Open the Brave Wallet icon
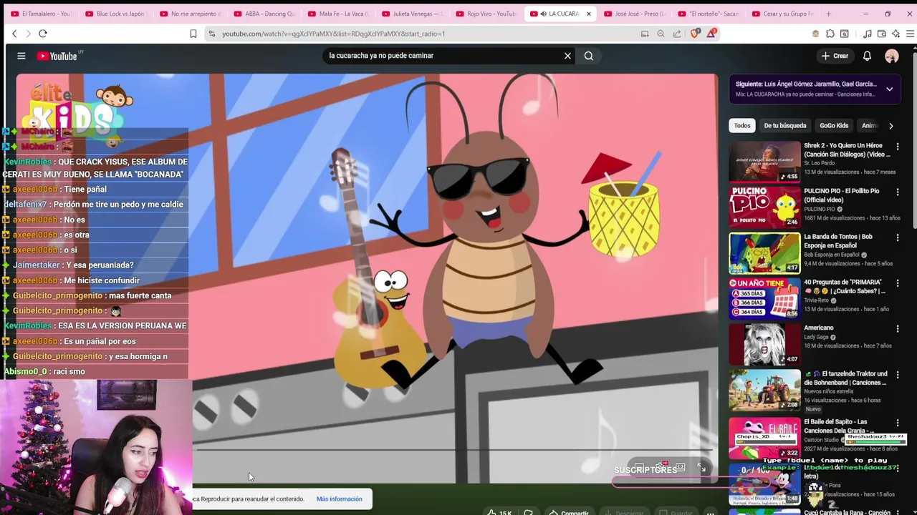Screen dimensions: 917x515 click(x=882, y=34)
